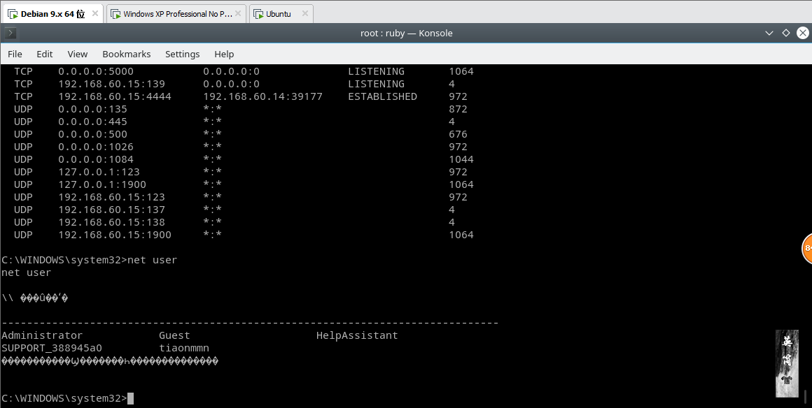The image size is (812, 408).
Task: Click the 'SUPPORT_388945a0' account name
Action: [52, 348]
